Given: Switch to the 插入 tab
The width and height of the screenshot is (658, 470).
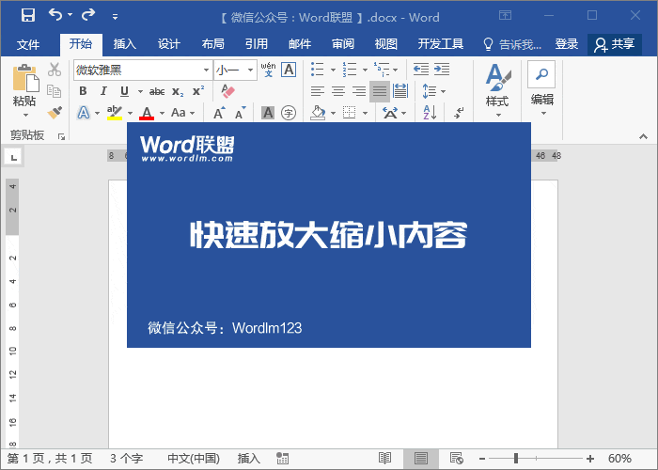Looking at the screenshot, I should coord(124,44).
